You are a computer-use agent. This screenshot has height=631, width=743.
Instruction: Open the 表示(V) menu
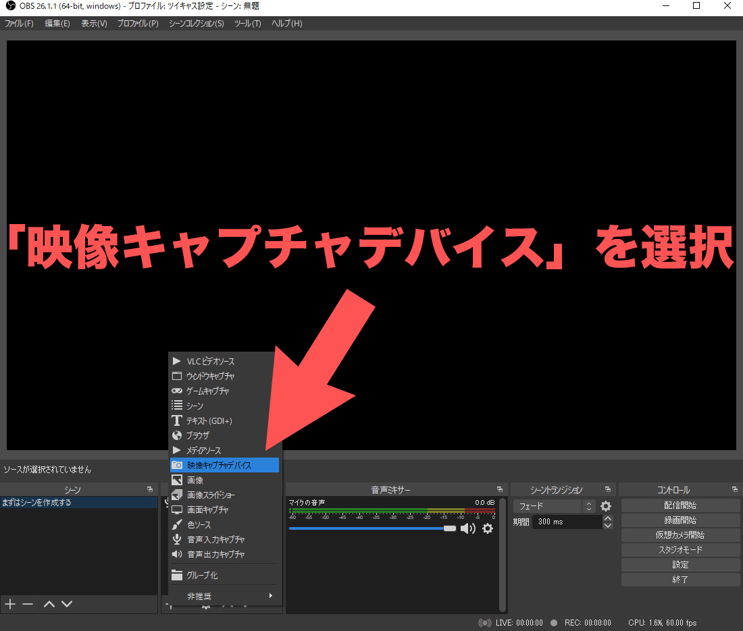click(94, 23)
